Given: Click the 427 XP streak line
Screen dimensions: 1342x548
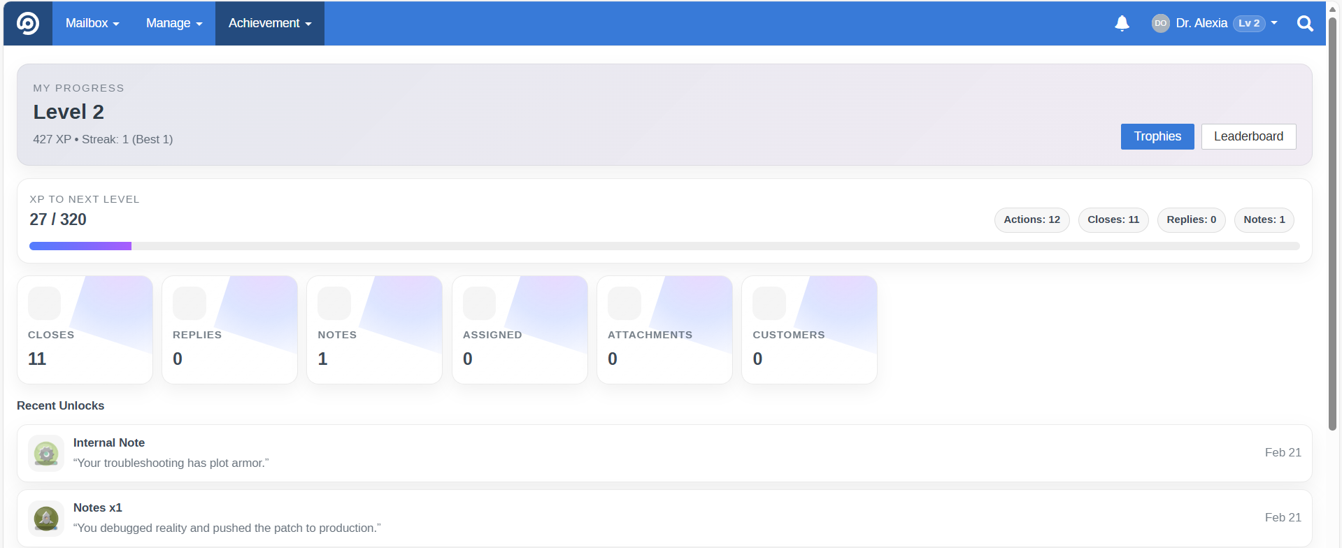Looking at the screenshot, I should point(103,139).
